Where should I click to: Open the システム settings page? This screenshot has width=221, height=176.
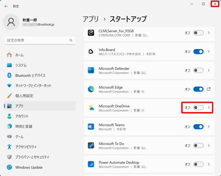[x=40, y=65]
